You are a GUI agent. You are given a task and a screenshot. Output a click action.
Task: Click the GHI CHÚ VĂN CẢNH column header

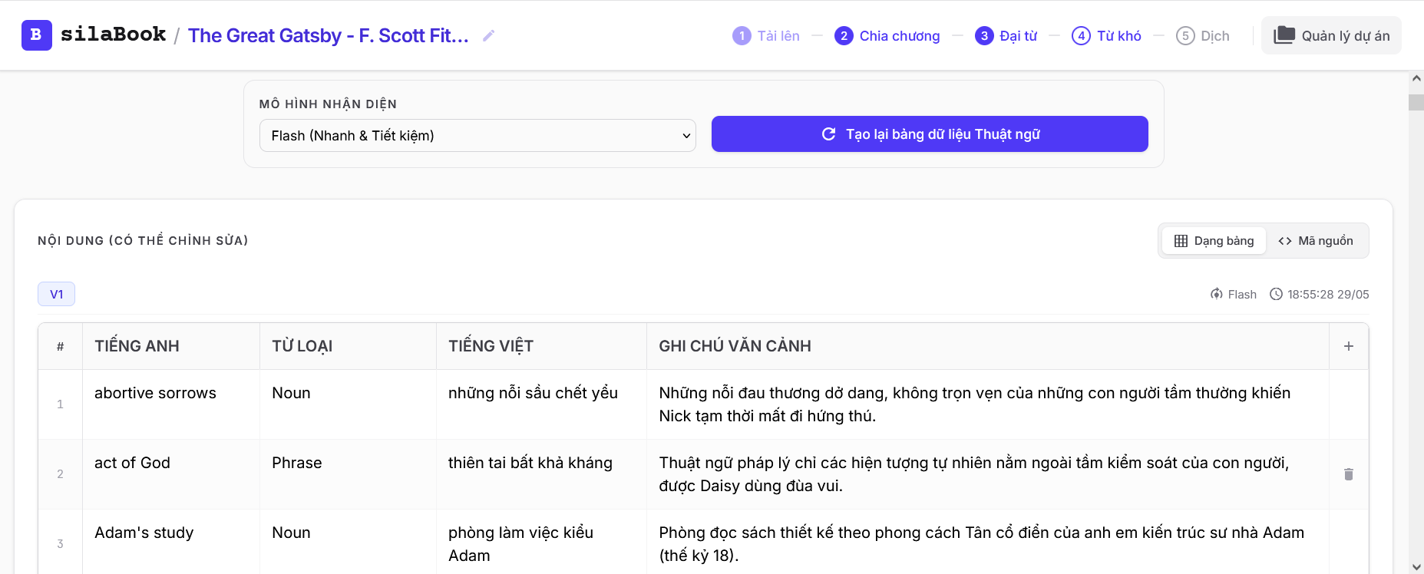pyautogui.click(x=987, y=346)
